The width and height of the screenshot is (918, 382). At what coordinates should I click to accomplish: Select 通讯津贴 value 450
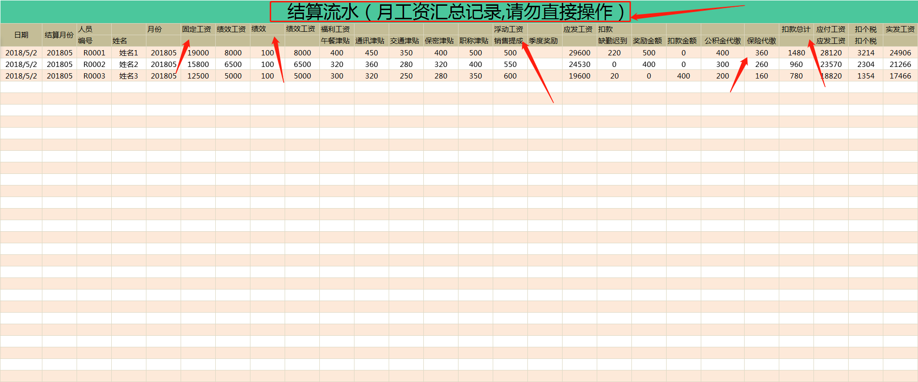371,53
